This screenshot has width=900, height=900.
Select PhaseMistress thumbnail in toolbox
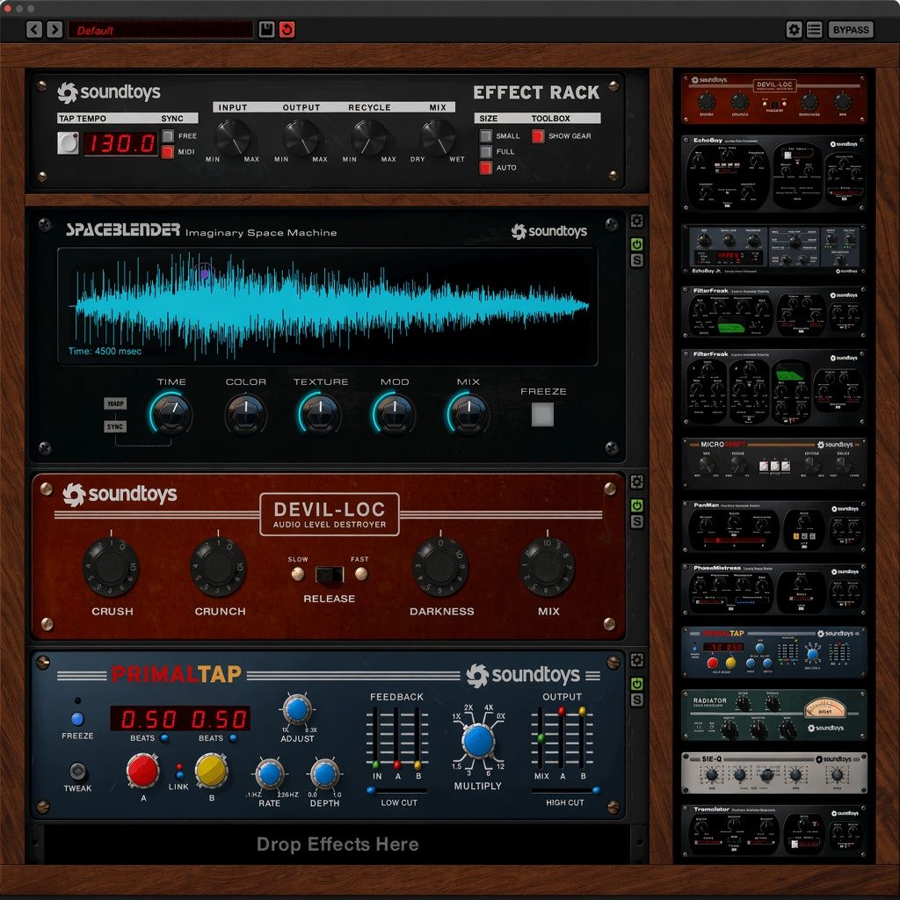773,590
